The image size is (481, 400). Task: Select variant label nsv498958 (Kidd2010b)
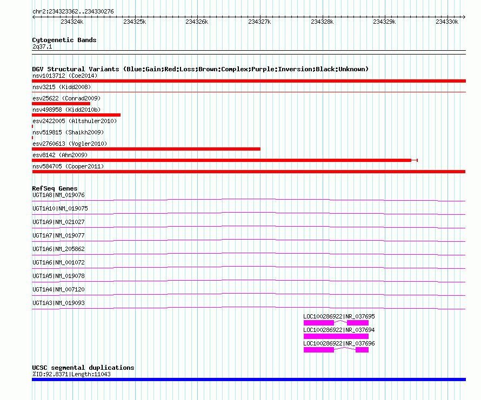click(x=66, y=110)
